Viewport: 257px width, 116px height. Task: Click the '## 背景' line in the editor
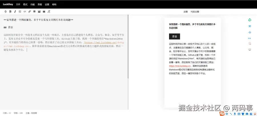tap(8, 27)
